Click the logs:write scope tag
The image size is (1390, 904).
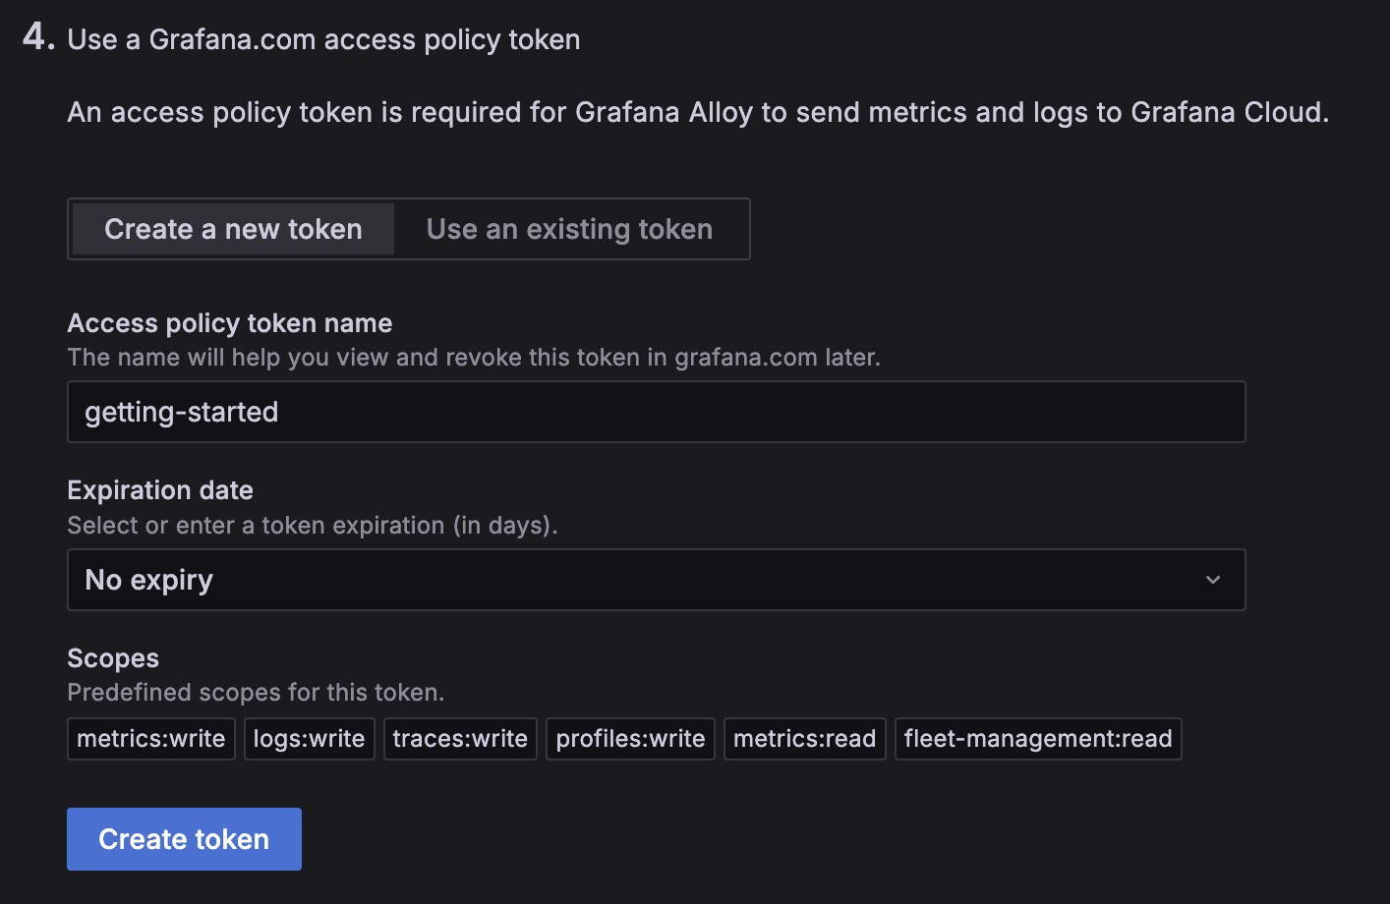point(309,739)
